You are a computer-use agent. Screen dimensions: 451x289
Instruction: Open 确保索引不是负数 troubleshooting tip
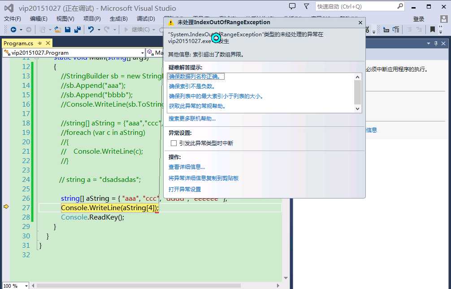click(x=192, y=86)
